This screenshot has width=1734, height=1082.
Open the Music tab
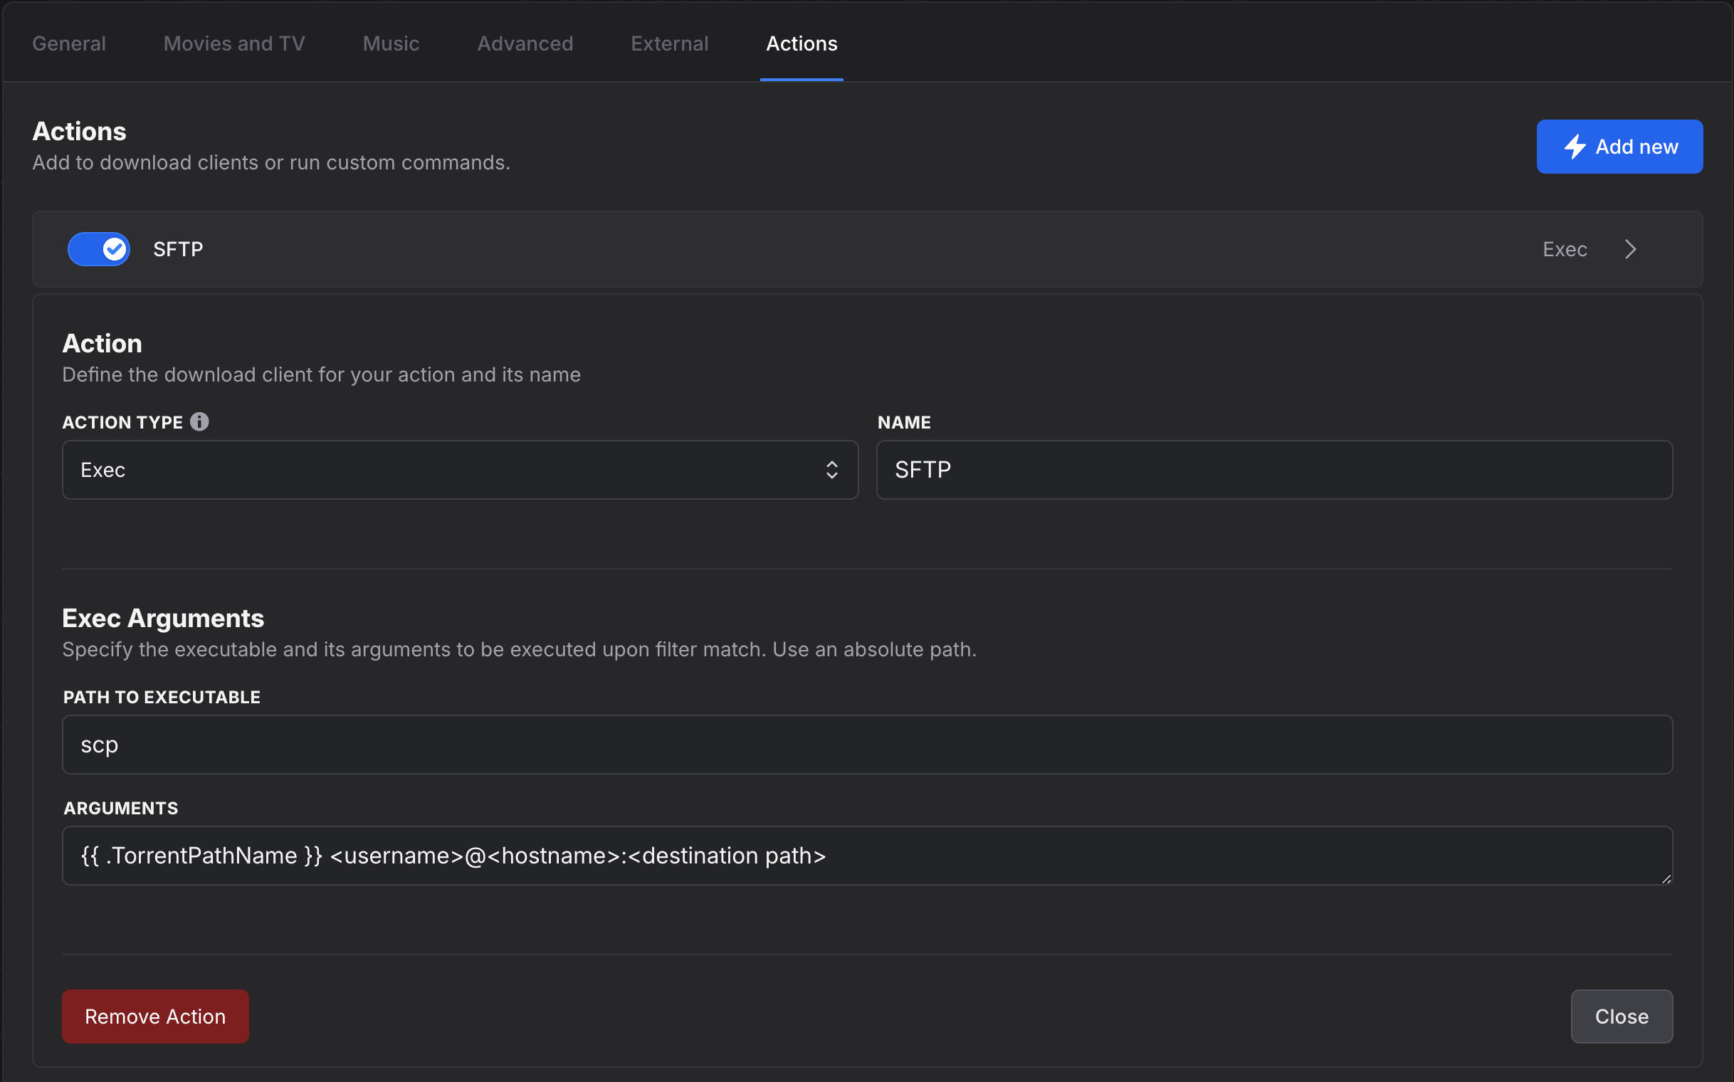tap(391, 43)
